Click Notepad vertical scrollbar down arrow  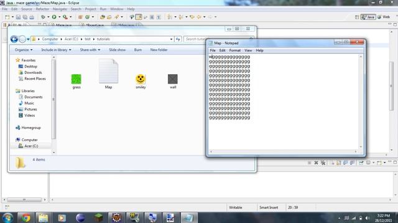click(x=361, y=147)
